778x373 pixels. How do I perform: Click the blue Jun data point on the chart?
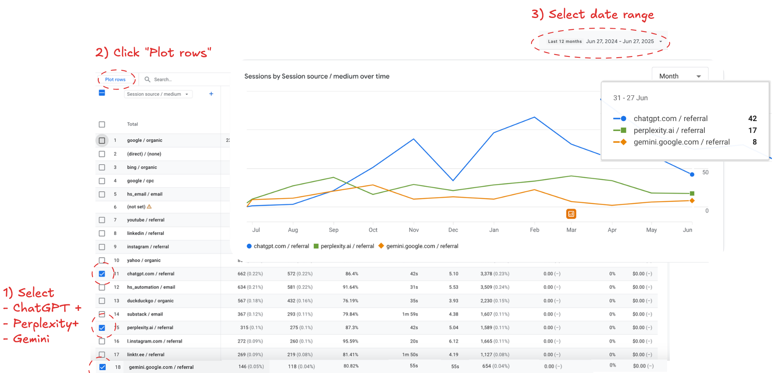(692, 174)
